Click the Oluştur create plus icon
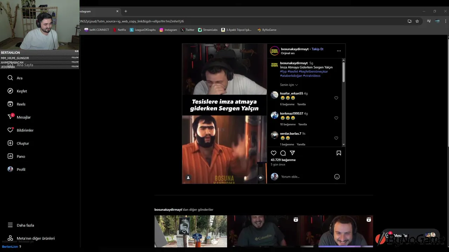 [x=10, y=143]
